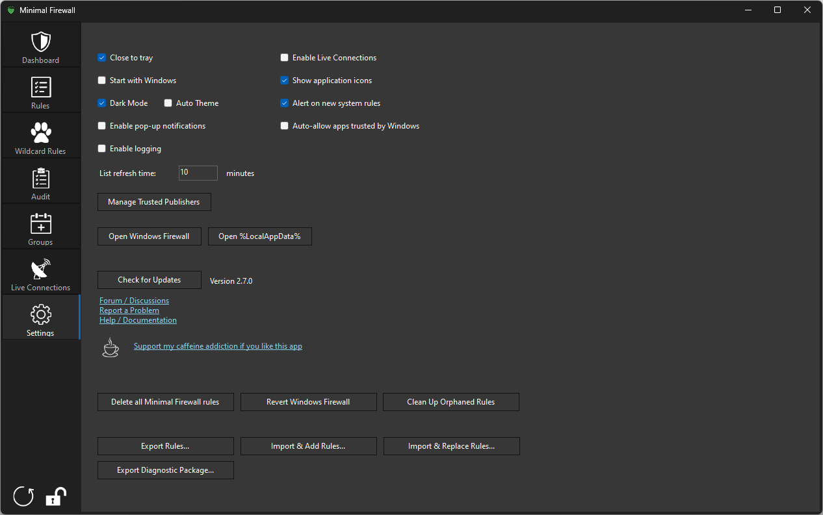Click Manage Trusted Publishers button
The image size is (823, 515).
click(x=154, y=202)
